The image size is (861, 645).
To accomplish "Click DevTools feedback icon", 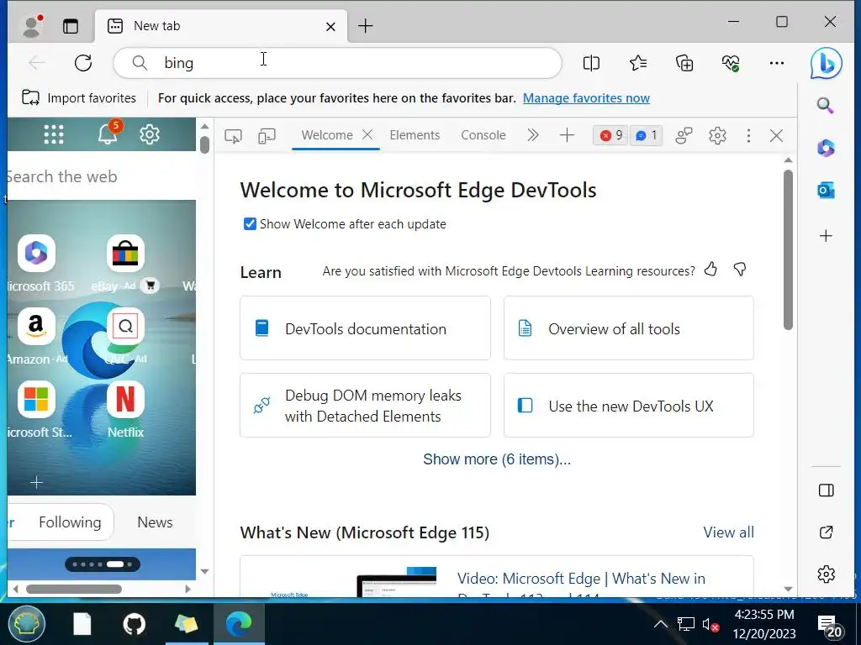I will click(684, 135).
